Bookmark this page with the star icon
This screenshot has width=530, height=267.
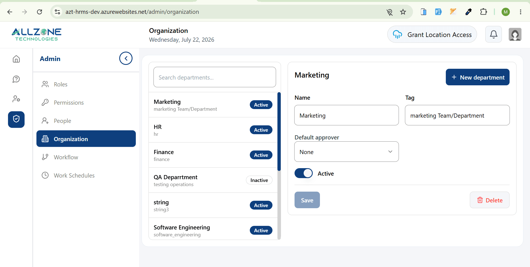[x=403, y=12]
